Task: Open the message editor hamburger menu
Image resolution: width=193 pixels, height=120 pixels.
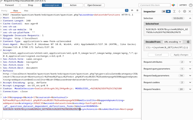Action: point(137,10)
